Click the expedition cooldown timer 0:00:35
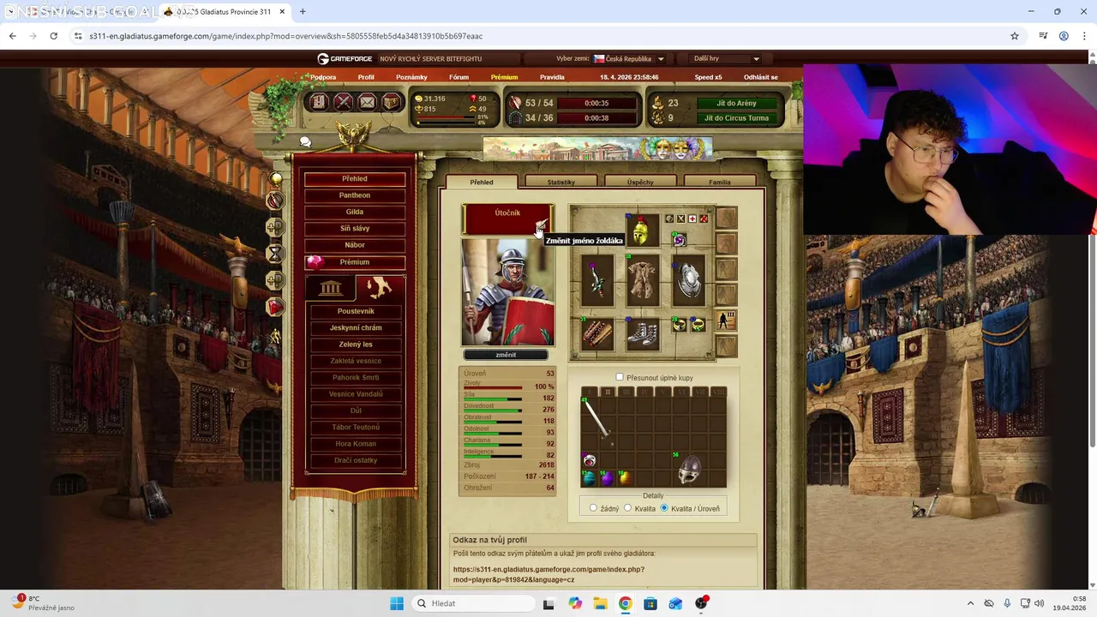 (x=596, y=103)
